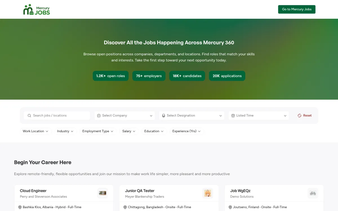Reset all search filters
338x211 pixels.
(x=304, y=116)
